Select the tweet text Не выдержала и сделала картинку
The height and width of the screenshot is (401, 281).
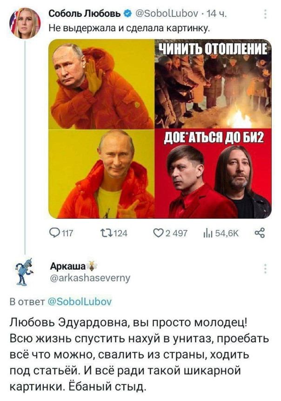coord(129,28)
